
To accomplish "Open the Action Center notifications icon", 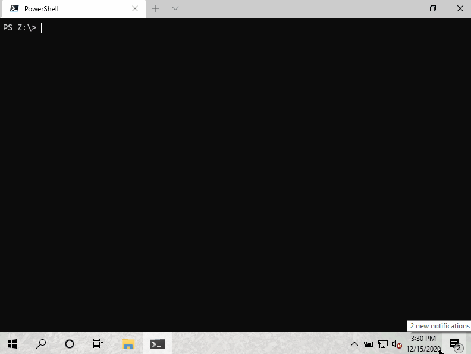I will point(455,344).
